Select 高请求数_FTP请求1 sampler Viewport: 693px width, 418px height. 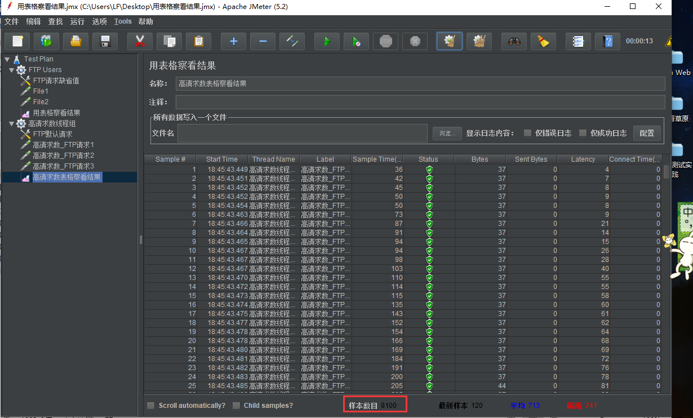pyautogui.click(x=63, y=145)
